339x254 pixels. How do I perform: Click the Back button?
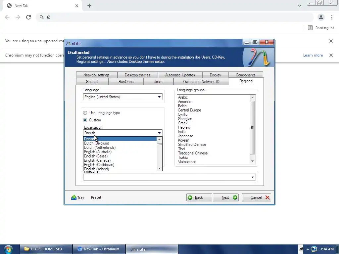pyautogui.click(x=199, y=197)
